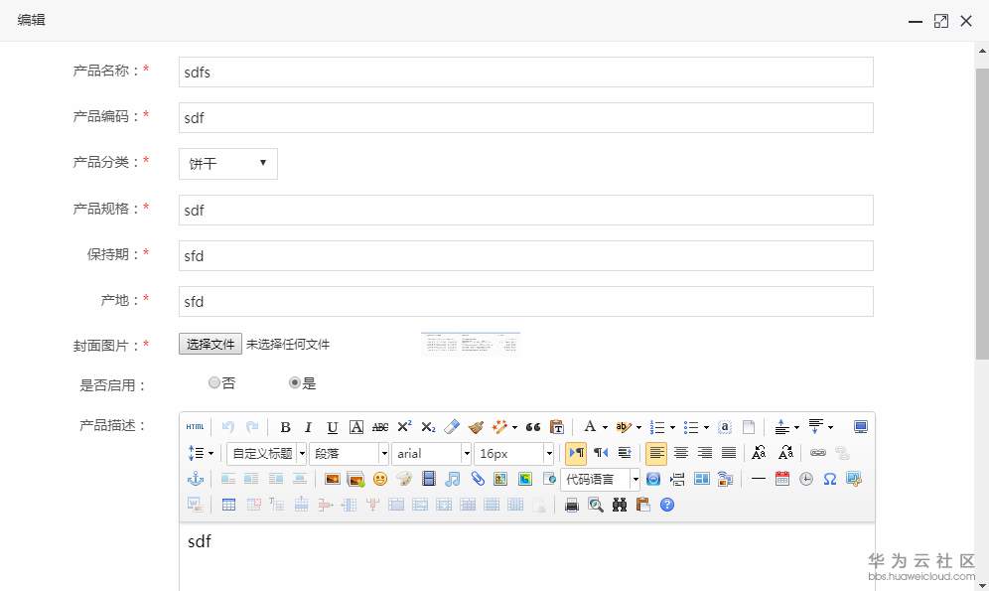Minimize the 编辑 dialog
The height and width of the screenshot is (591, 989).
pos(916,22)
